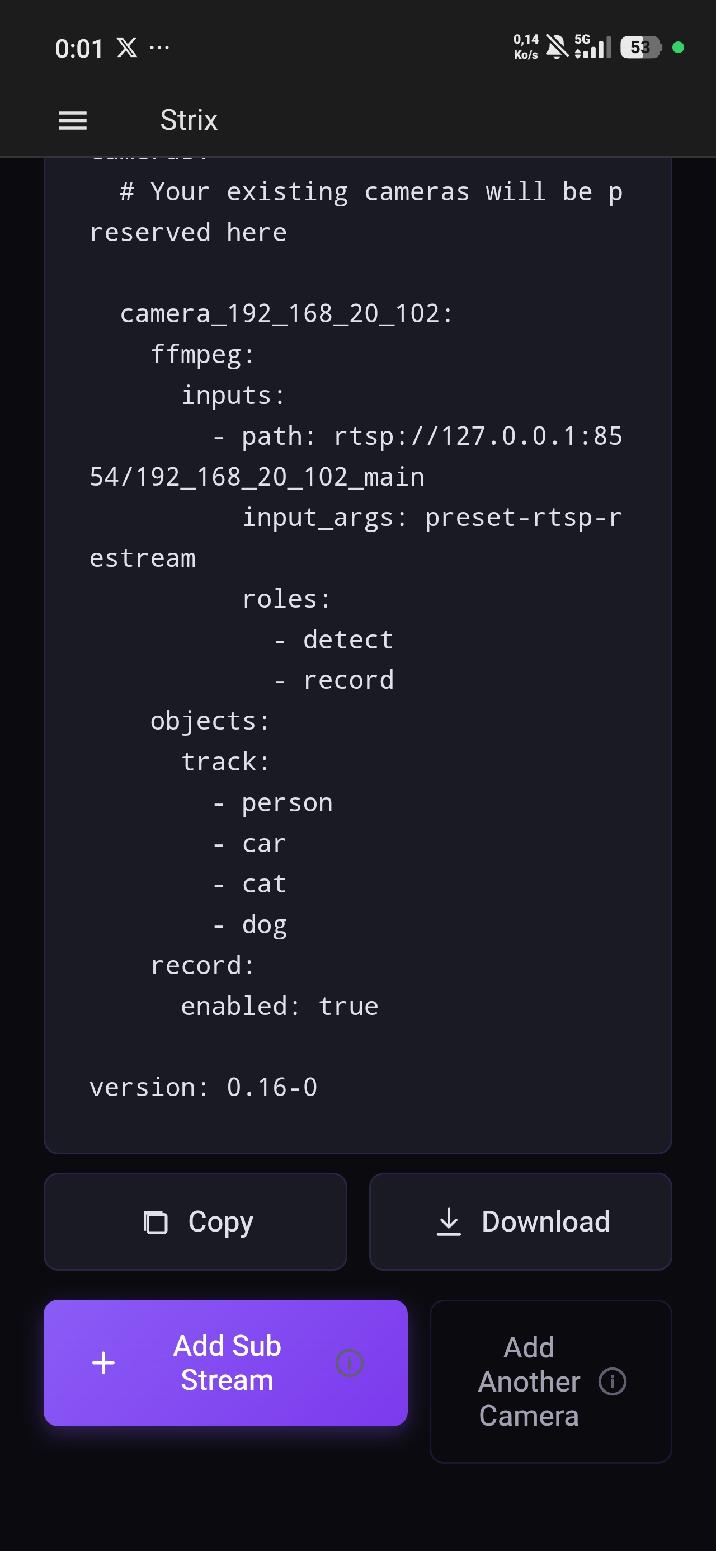Tap the three-dot status bar overflow

tap(159, 47)
